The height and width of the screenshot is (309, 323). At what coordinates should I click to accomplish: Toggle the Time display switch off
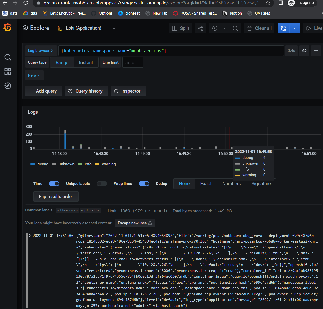[54, 184]
